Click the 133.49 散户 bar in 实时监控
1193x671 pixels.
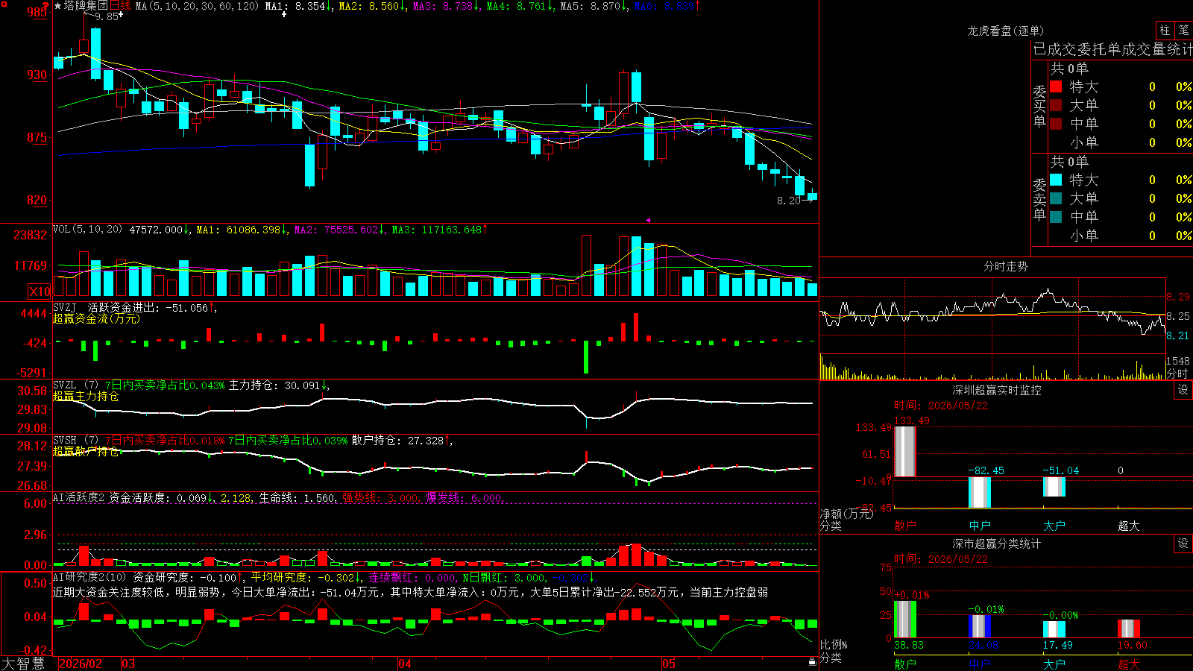(x=905, y=452)
